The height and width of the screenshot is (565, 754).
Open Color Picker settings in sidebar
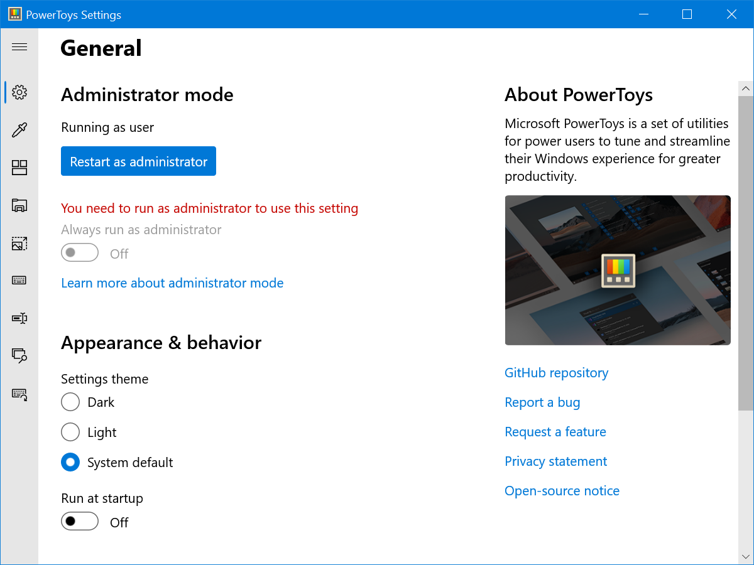pos(19,130)
